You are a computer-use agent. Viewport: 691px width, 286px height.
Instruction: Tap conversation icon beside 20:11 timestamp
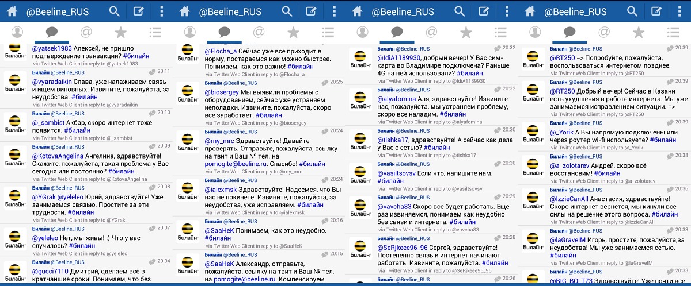(x=152, y=72)
